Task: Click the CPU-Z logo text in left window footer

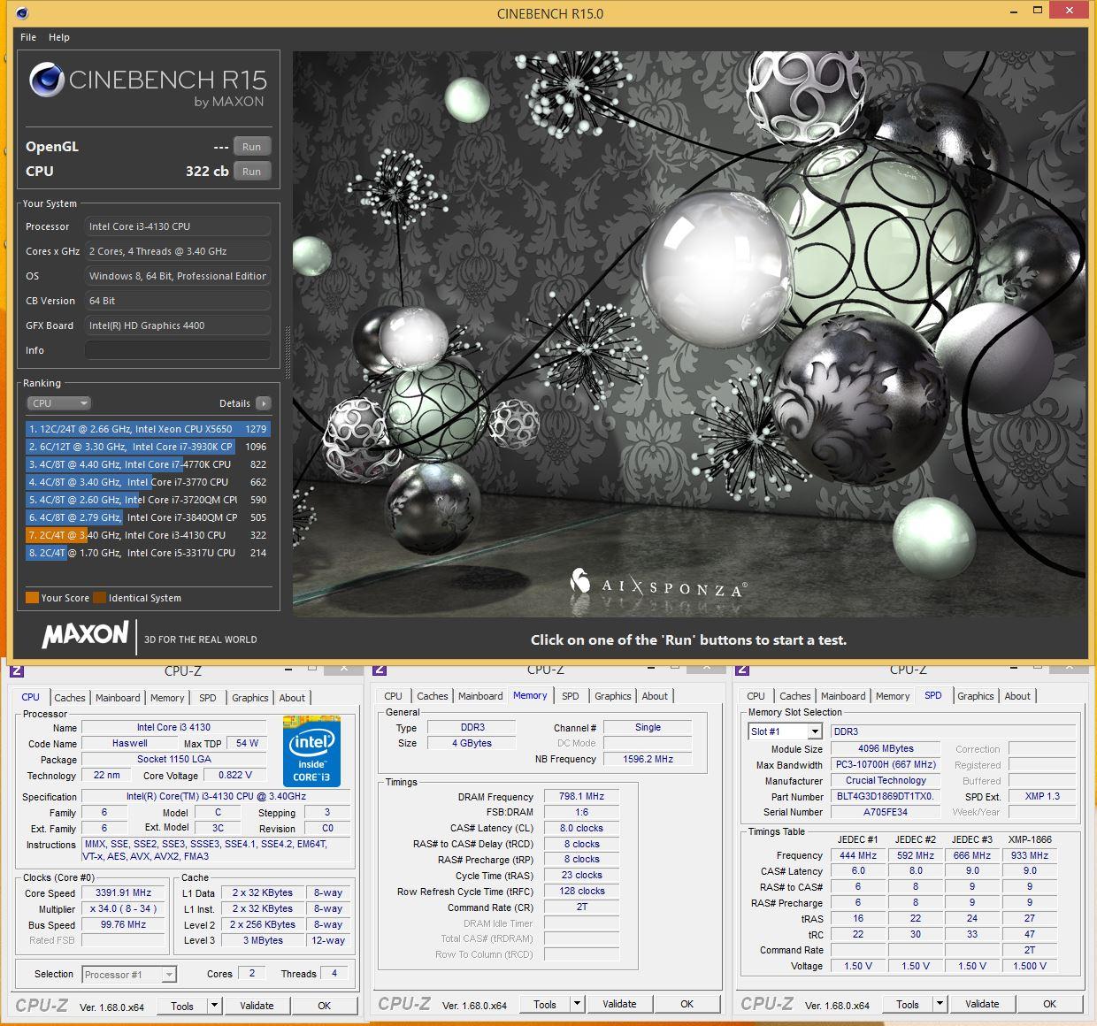Action: point(42,1006)
